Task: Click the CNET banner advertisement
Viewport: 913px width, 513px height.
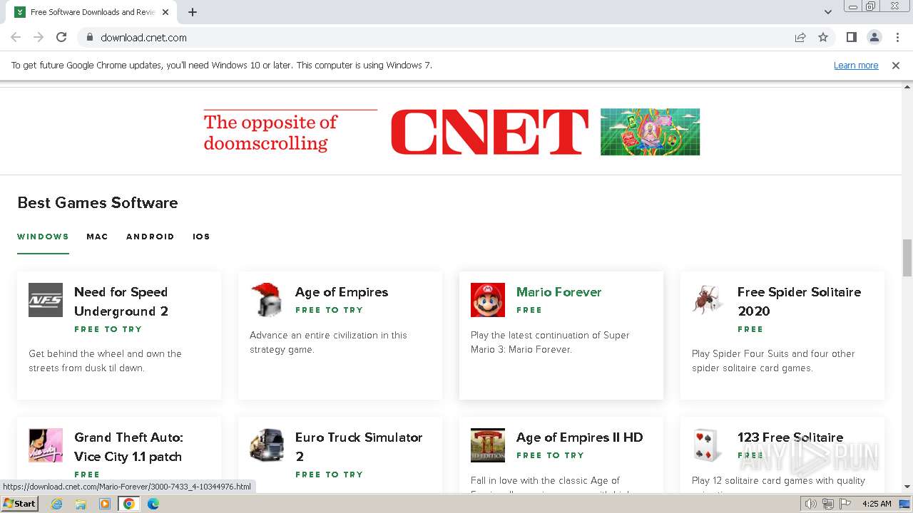Action: pos(451,132)
